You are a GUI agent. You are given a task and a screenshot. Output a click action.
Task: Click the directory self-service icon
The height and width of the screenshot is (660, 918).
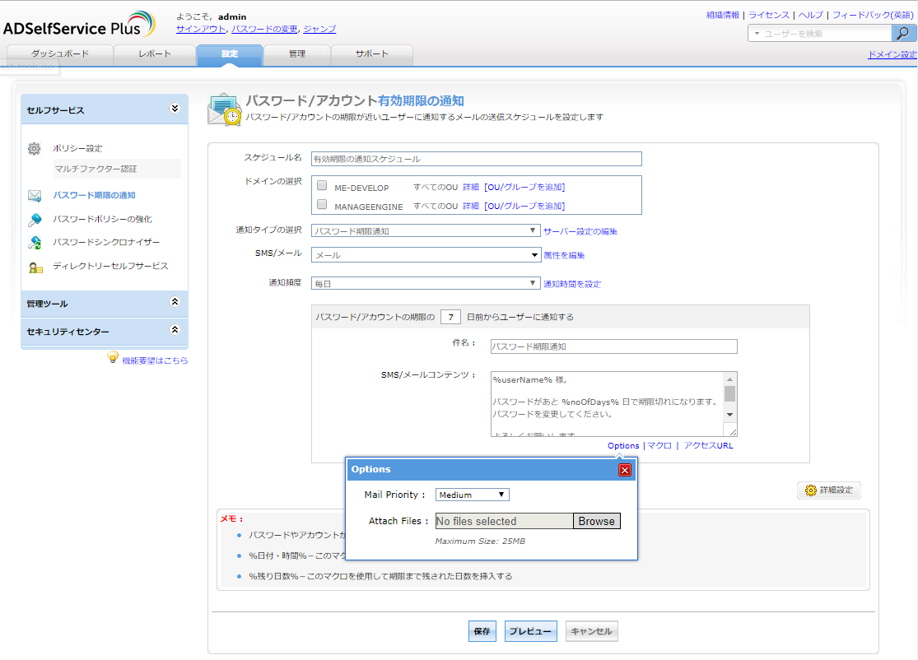click(x=35, y=267)
